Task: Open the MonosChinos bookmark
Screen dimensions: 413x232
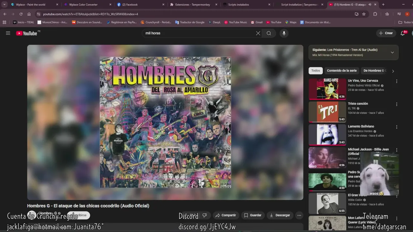Action: point(53,22)
